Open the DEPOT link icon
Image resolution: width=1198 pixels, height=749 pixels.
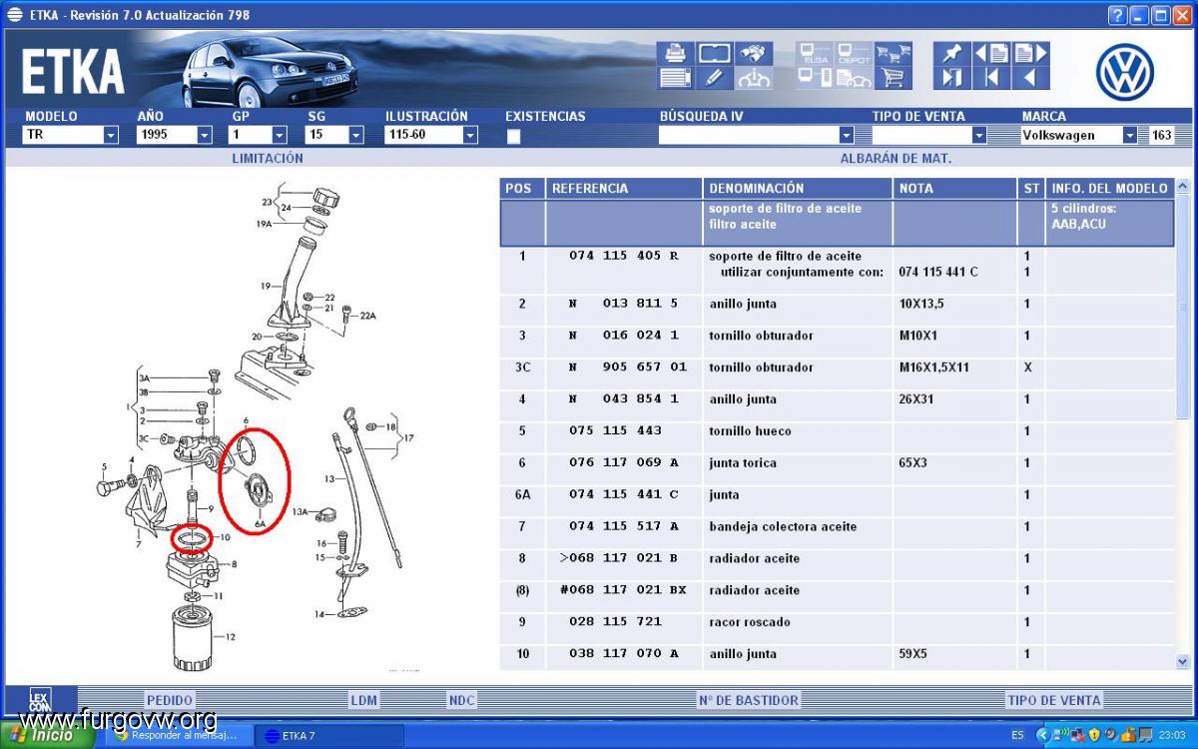pos(854,54)
